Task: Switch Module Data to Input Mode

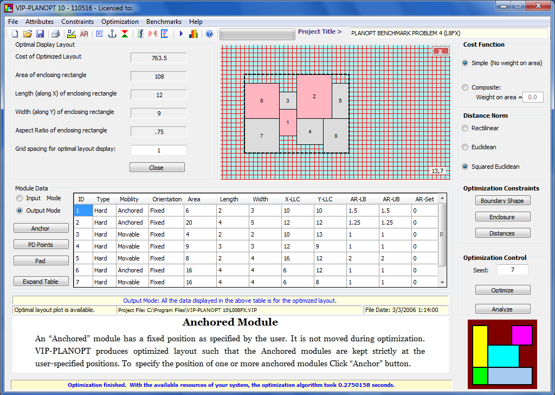Action: coord(20,199)
